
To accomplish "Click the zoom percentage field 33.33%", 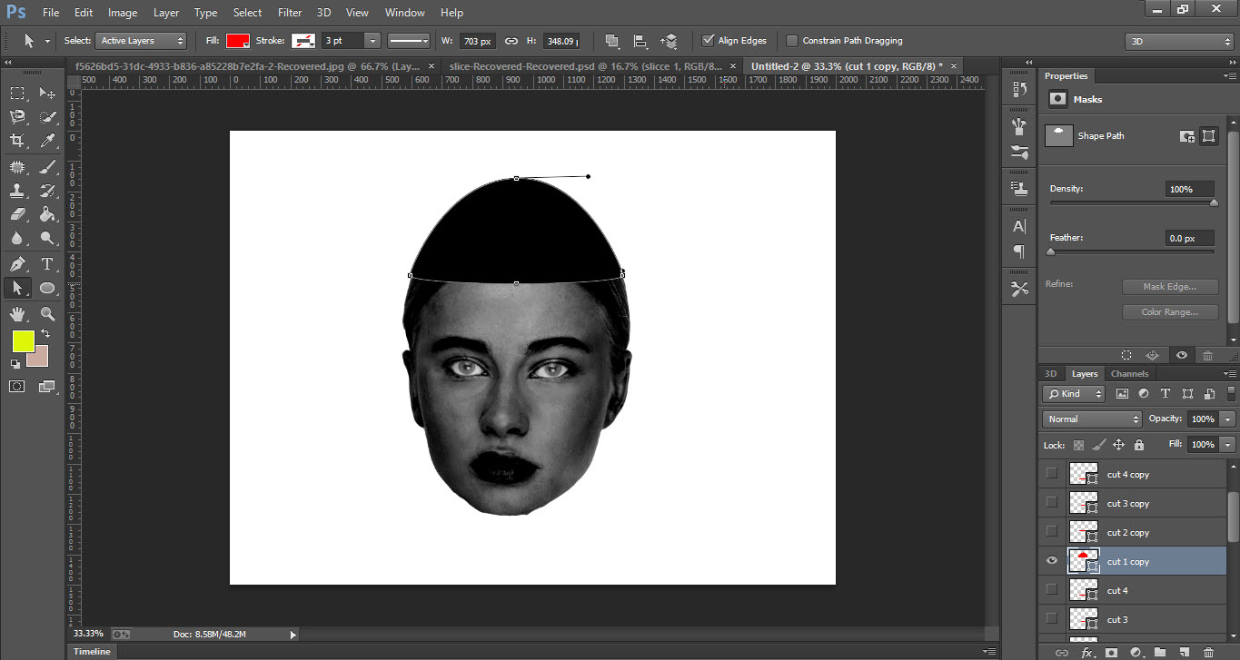I will [x=88, y=634].
